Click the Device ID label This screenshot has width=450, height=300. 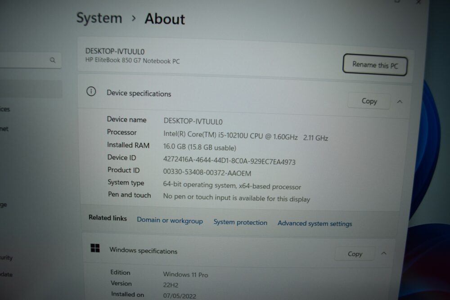[121, 157]
